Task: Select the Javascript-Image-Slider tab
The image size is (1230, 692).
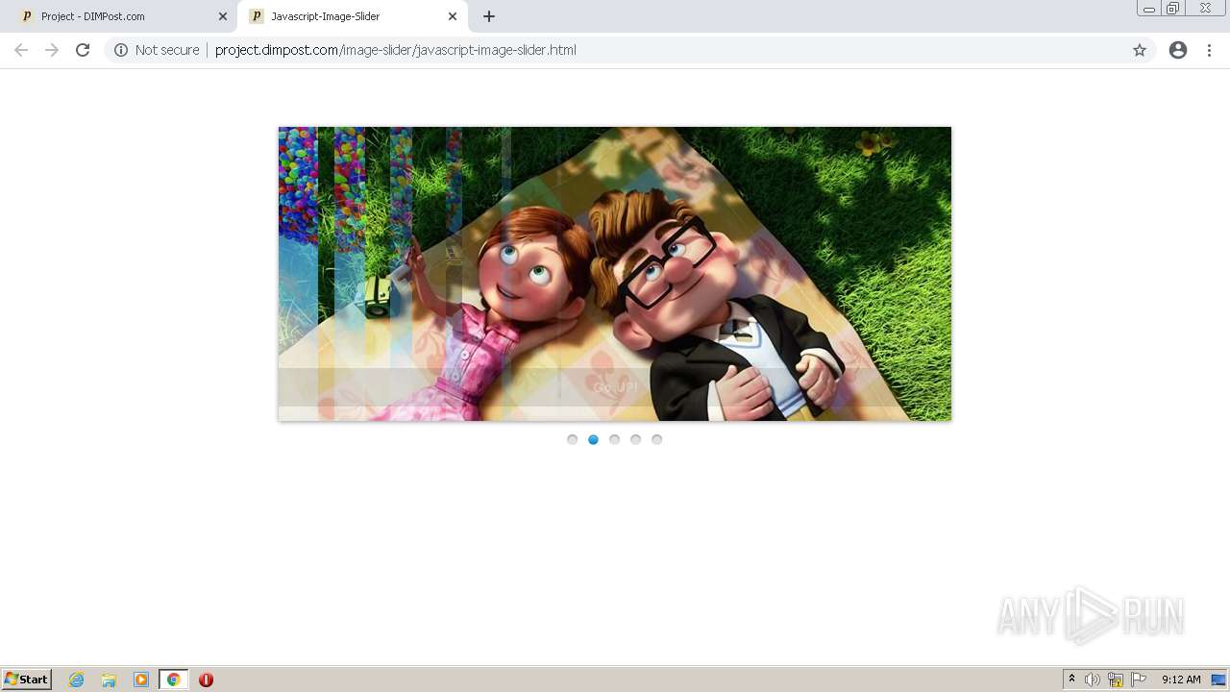Action: 351,16
